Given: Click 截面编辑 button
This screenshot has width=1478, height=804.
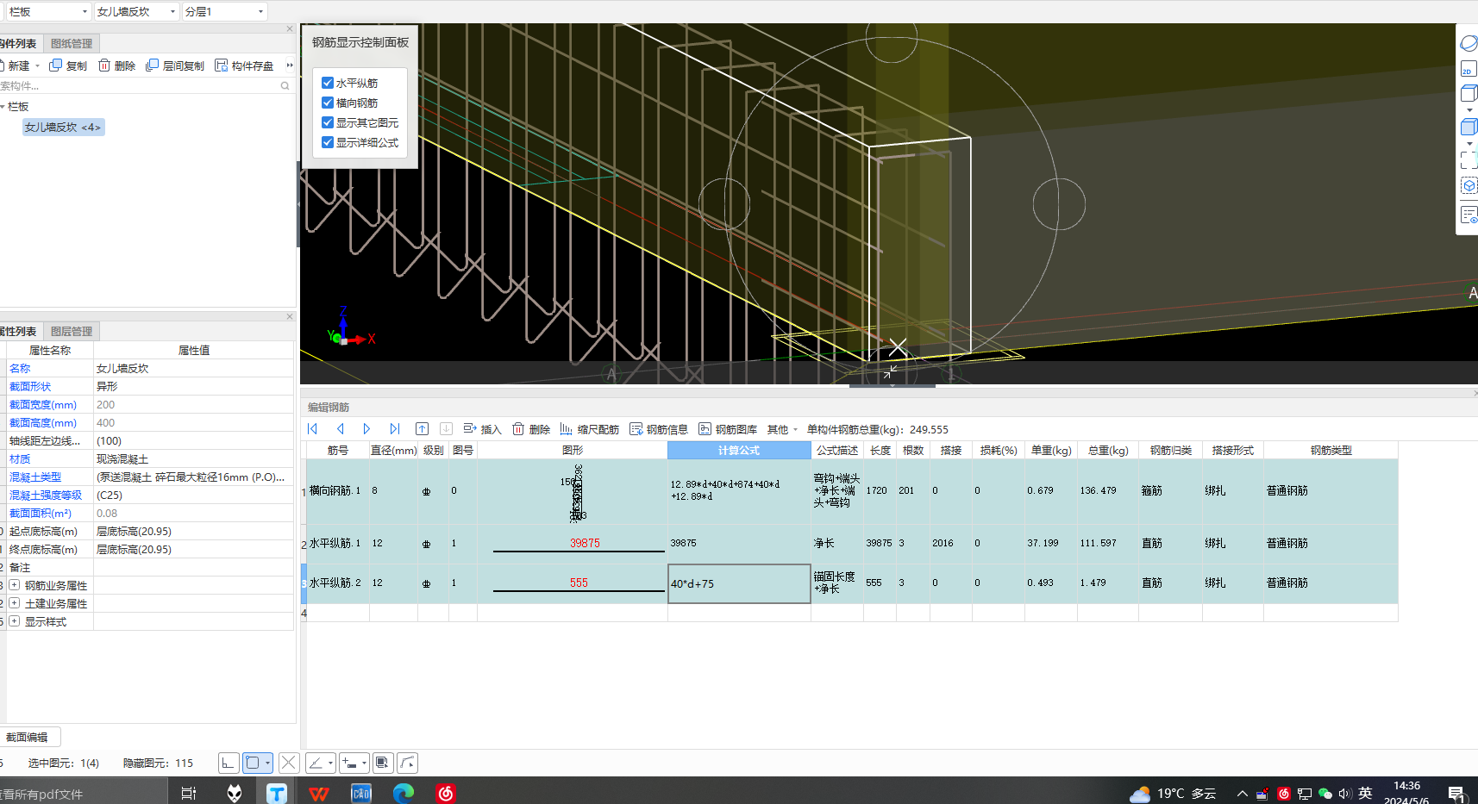Looking at the screenshot, I should [x=29, y=737].
